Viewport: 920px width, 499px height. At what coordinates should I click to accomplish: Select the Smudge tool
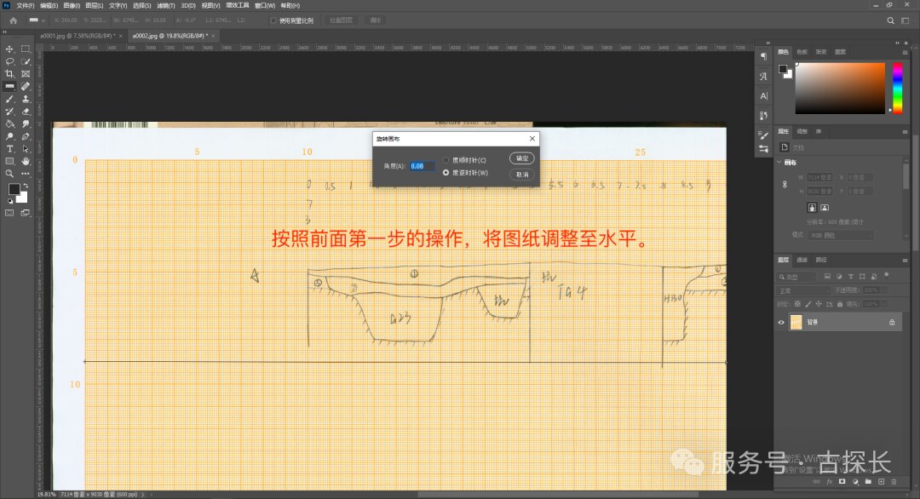click(26, 123)
